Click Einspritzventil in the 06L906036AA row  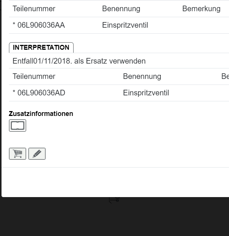click(125, 25)
